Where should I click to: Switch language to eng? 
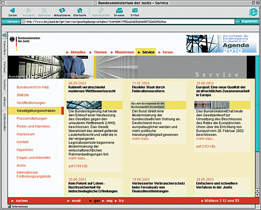[108, 201]
